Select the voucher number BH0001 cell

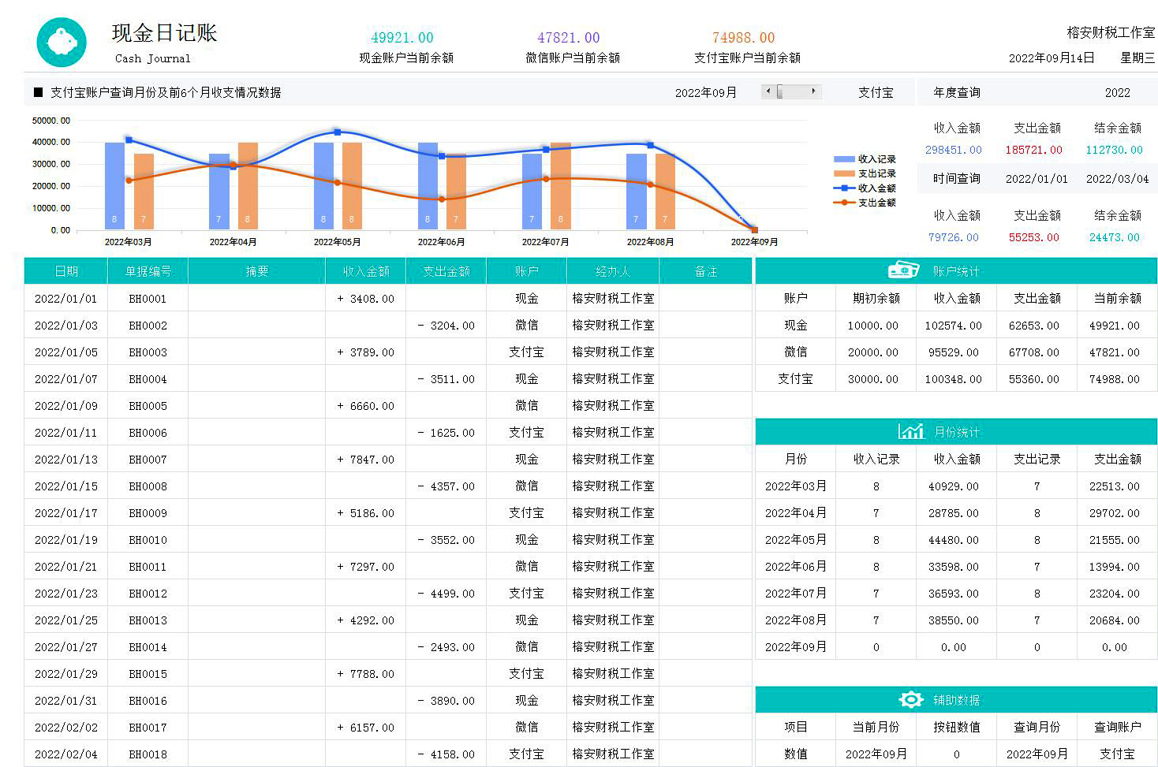pos(148,299)
